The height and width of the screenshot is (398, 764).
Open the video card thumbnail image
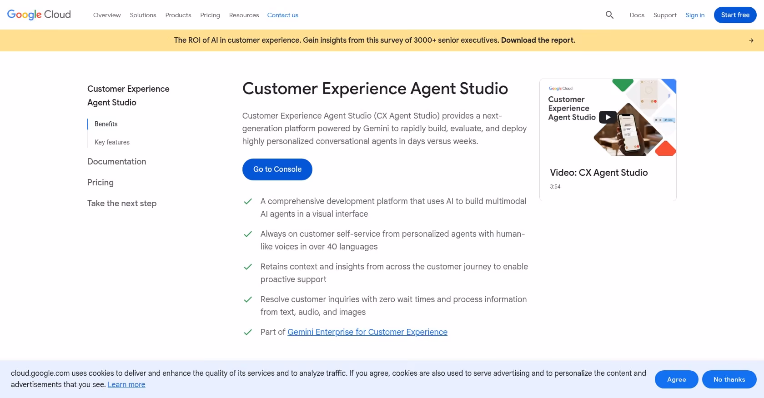[608, 117]
